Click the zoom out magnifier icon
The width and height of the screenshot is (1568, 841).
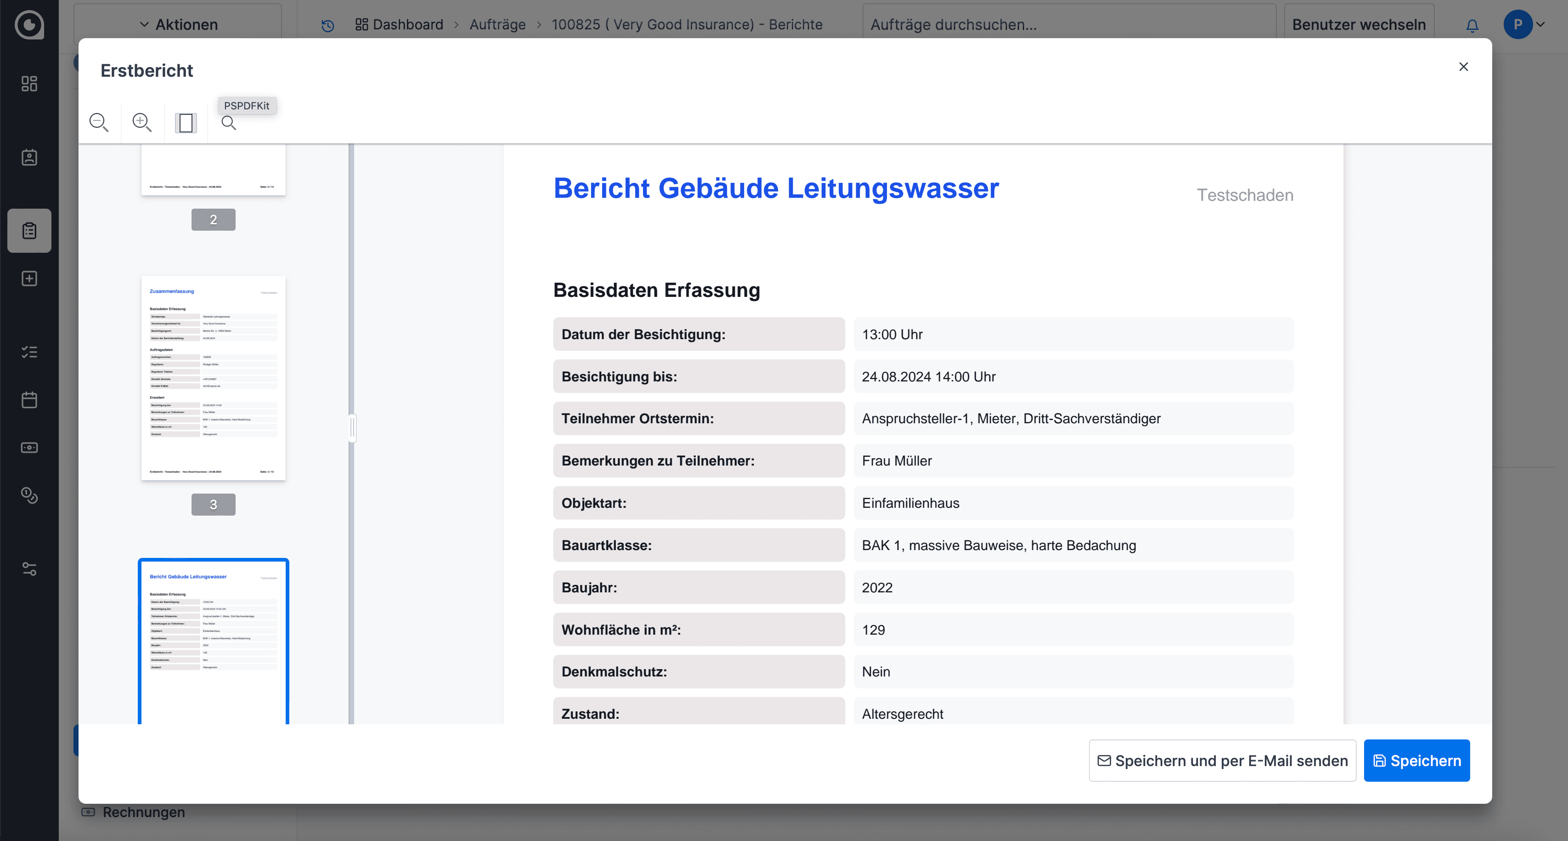point(99,122)
